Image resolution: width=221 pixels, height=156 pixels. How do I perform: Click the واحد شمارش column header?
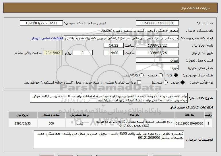(x=80, y=115)
